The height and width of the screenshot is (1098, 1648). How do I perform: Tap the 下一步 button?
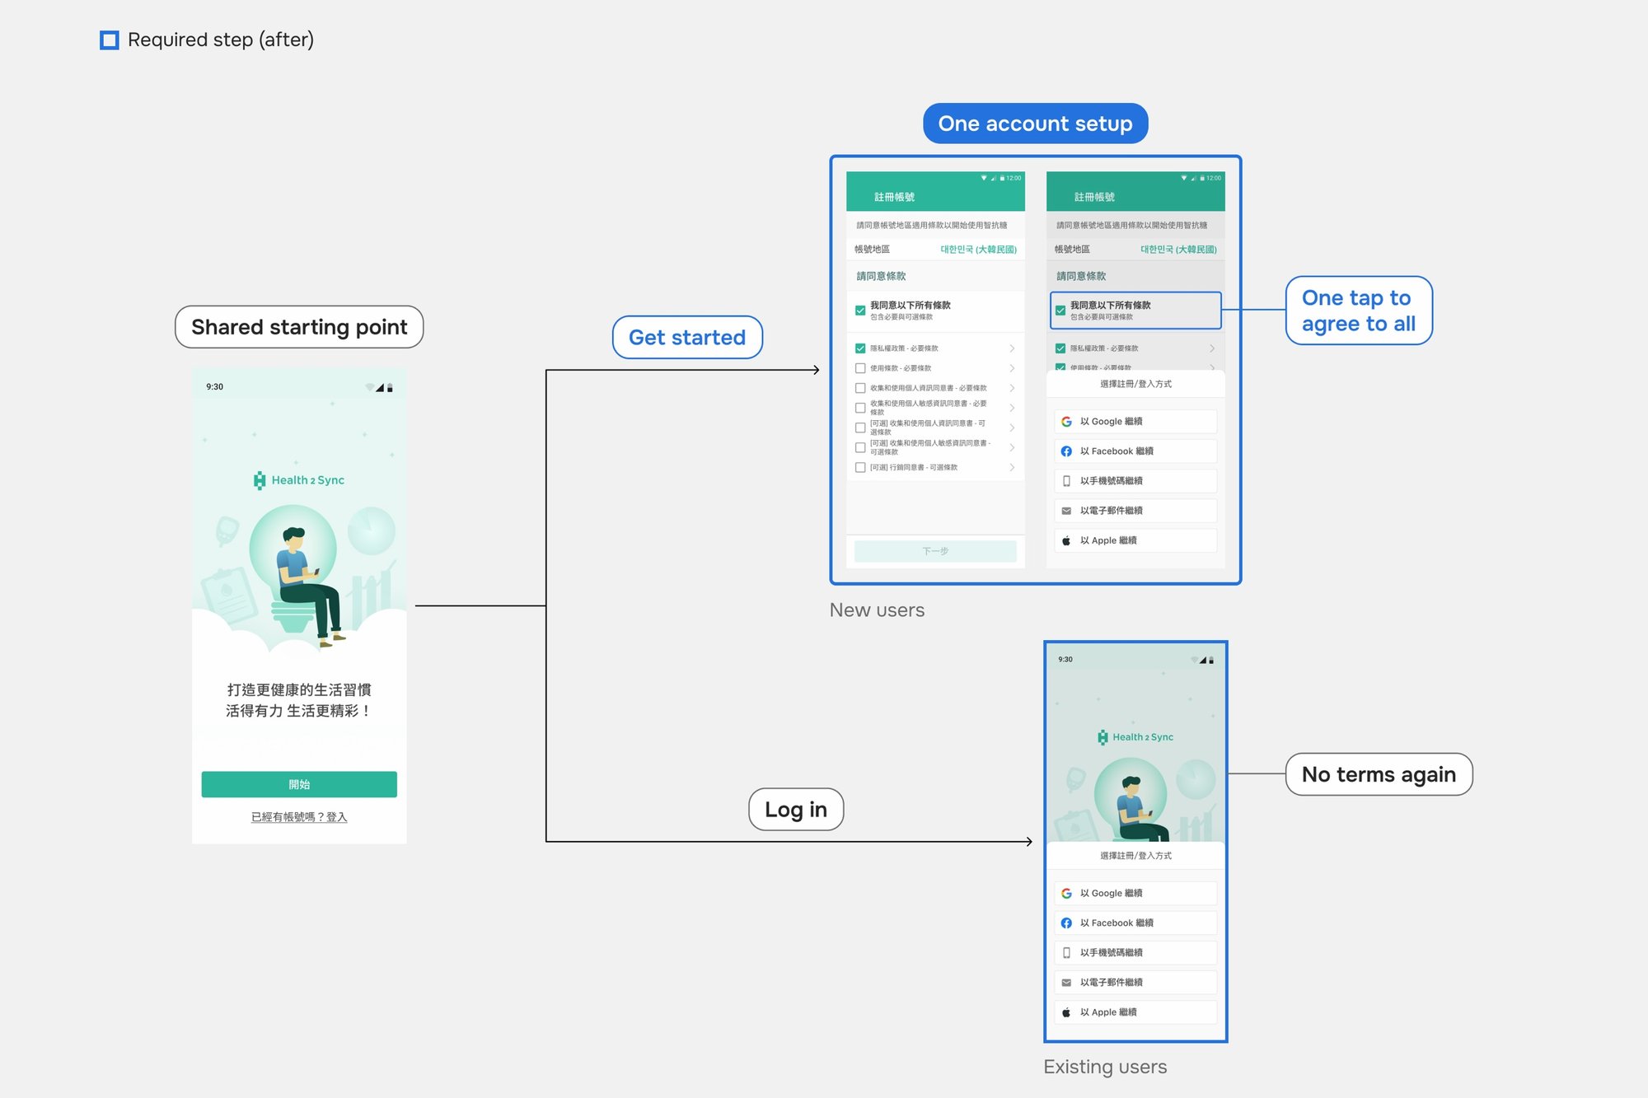point(935,551)
